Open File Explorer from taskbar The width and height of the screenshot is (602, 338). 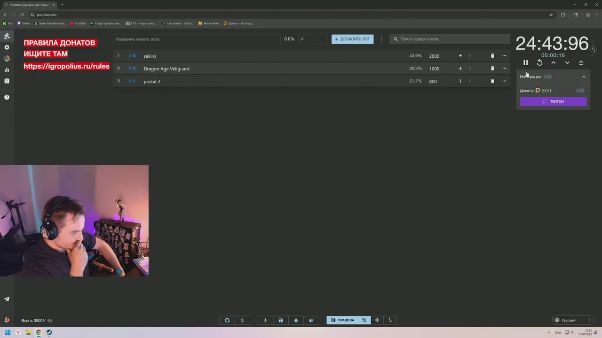coord(28,332)
